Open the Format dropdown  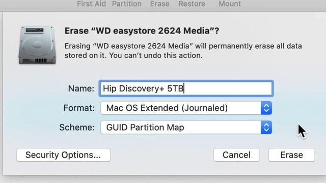pos(186,108)
